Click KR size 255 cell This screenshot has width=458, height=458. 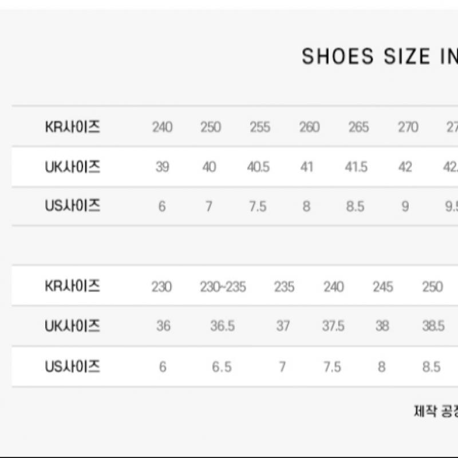point(260,127)
